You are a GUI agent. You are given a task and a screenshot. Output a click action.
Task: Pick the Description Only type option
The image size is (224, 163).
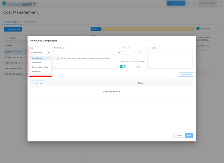tap(40, 67)
